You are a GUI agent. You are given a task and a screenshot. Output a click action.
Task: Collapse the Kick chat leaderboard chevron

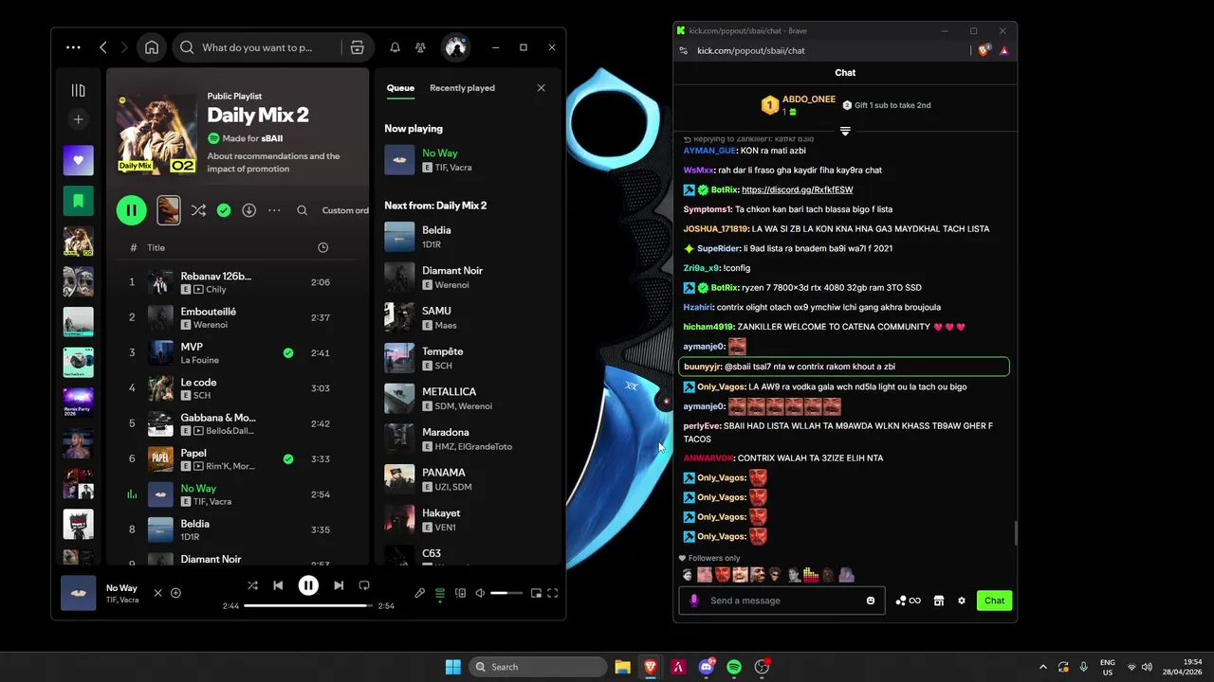point(845,131)
